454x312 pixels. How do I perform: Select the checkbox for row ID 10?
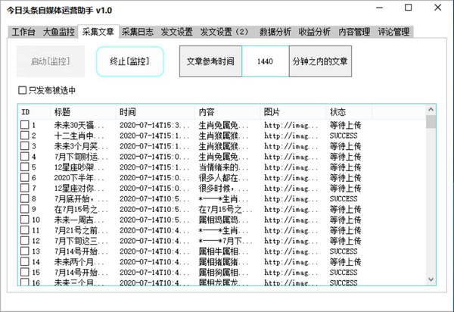[24, 220]
